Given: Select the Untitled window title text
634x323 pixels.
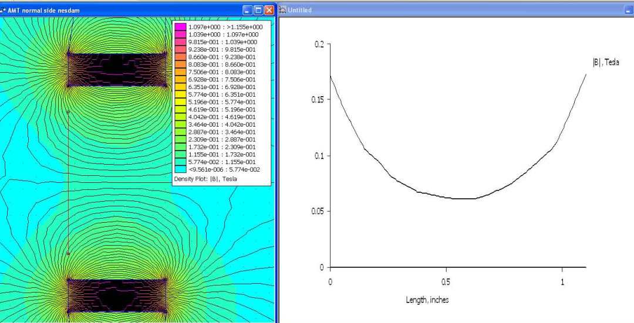Looking at the screenshot, I should pos(299,11).
